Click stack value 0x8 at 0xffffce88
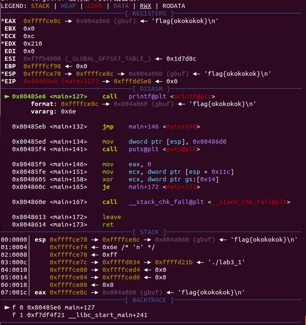 click(108, 285)
